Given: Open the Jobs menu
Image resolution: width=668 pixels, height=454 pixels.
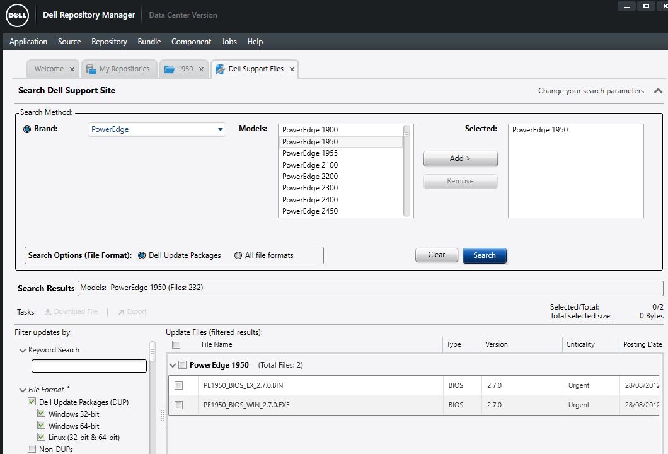Looking at the screenshot, I should [x=229, y=42].
